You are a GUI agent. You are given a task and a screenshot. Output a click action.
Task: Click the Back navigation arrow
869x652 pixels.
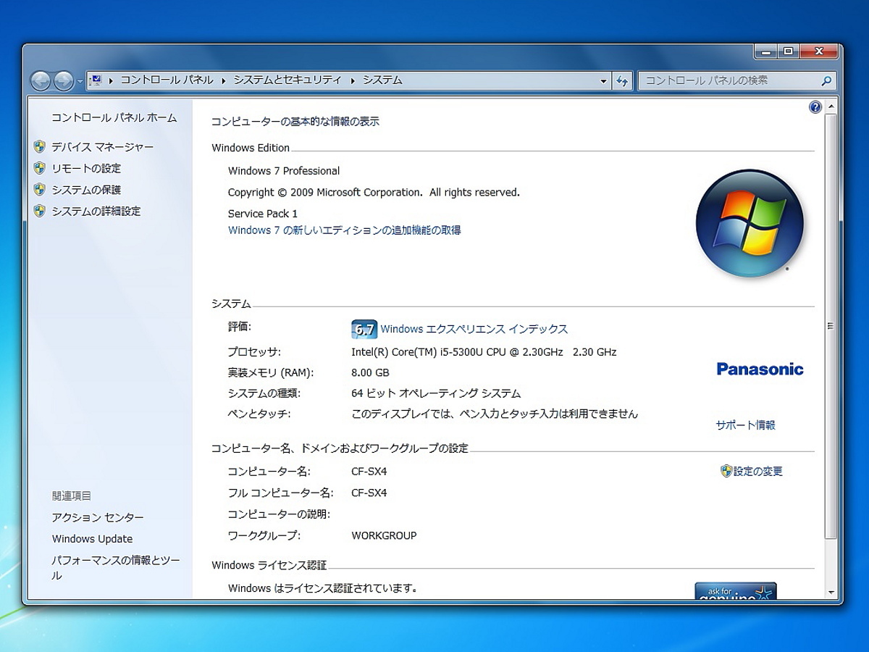[41, 80]
